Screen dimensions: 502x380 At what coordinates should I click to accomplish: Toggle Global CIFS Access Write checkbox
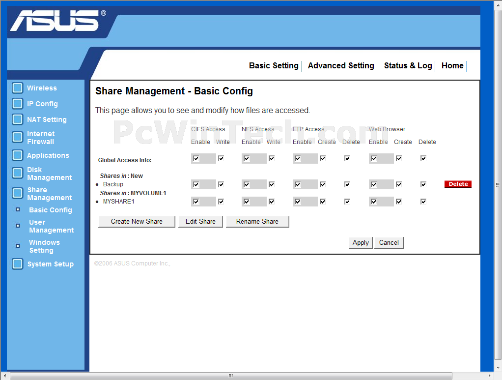221,158
